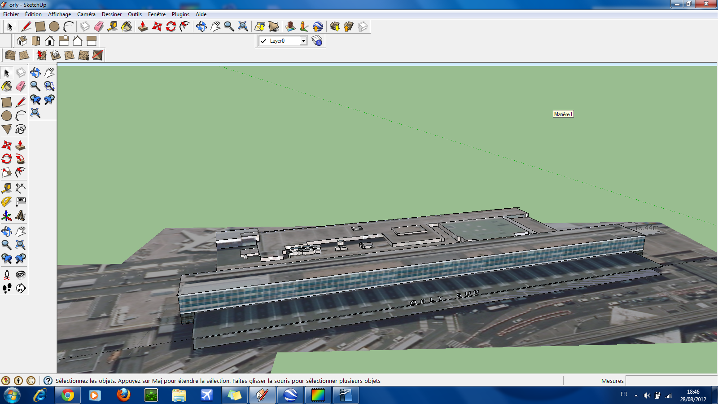
Task: Open the Dessiner menu
Action: point(112,14)
